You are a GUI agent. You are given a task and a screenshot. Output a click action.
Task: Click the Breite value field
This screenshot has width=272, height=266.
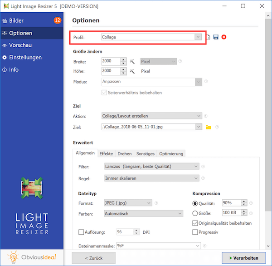click(x=111, y=61)
